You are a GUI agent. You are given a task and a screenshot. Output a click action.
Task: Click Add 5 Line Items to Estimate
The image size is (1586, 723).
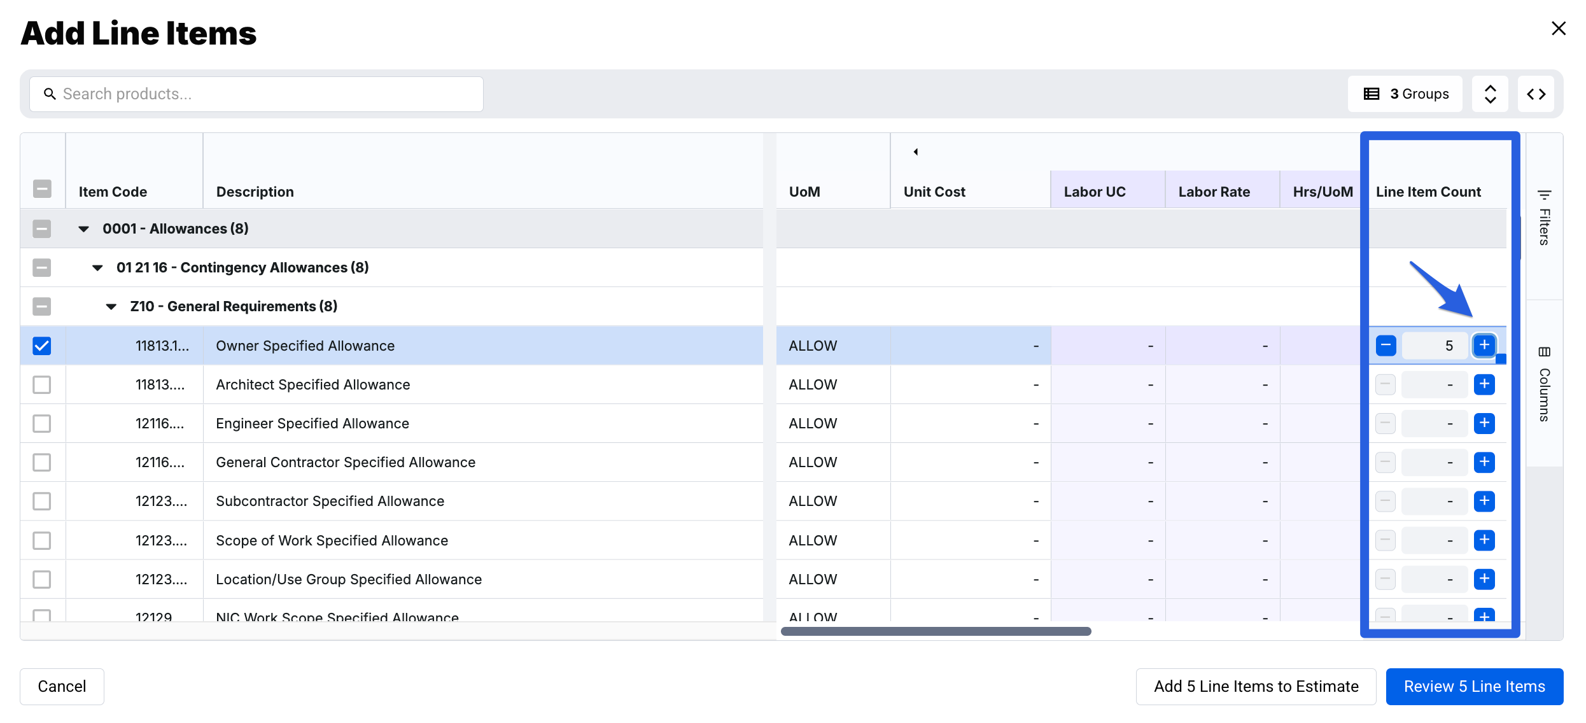tap(1256, 686)
